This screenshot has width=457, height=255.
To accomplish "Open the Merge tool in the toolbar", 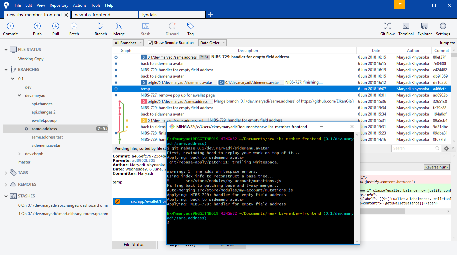I will (x=119, y=26).
